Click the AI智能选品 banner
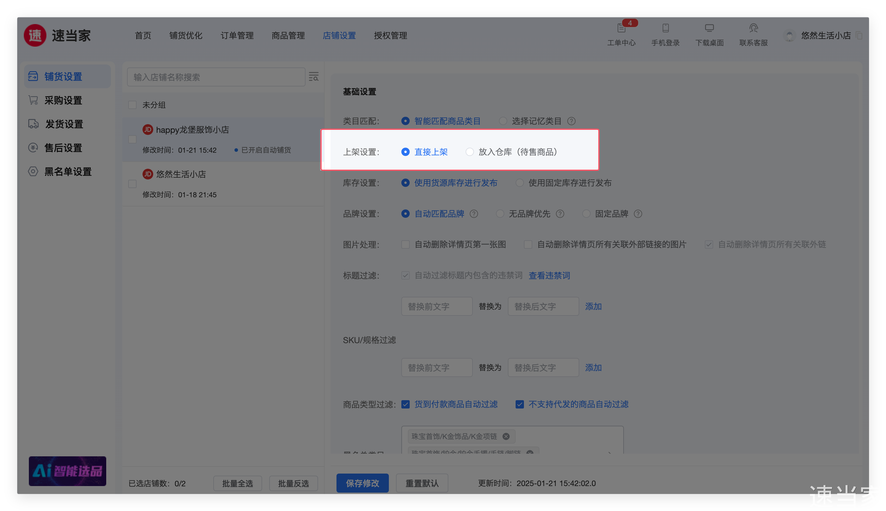The width and height of the screenshot is (886, 511). (68, 471)
